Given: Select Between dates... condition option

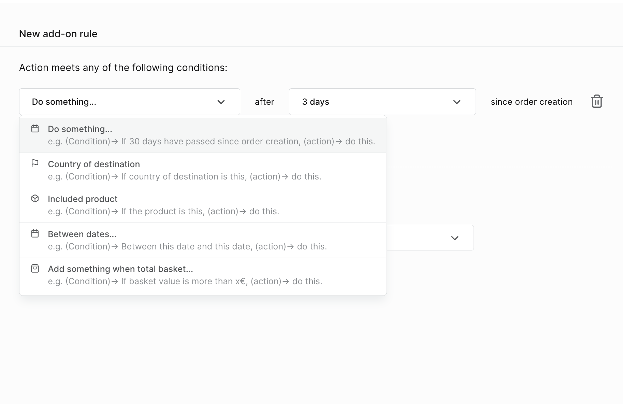Looking at the screenshot, I should click(203, 240).
